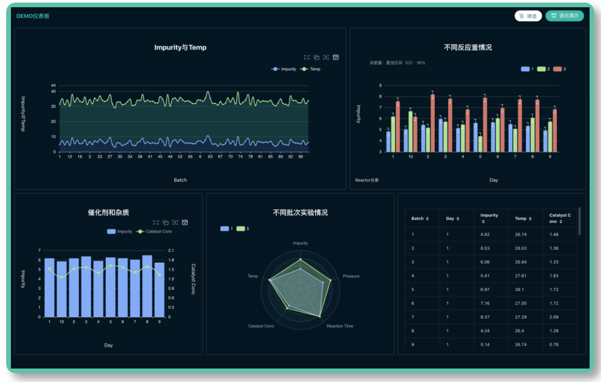Click keep-selection icon in Impurity与Temp chart toolbar
Screen dimensions: 601x382
[316, 57]
